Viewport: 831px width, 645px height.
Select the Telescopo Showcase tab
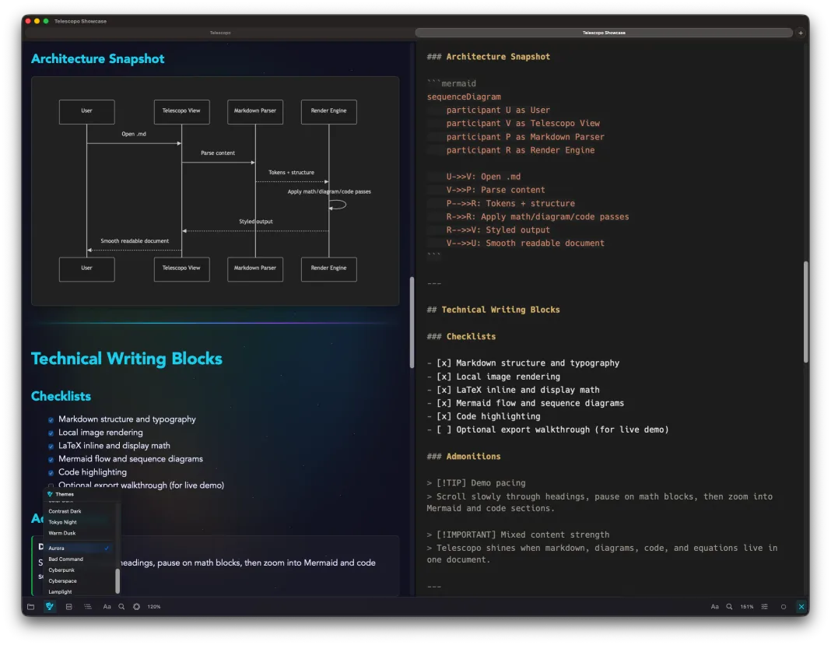604,33
